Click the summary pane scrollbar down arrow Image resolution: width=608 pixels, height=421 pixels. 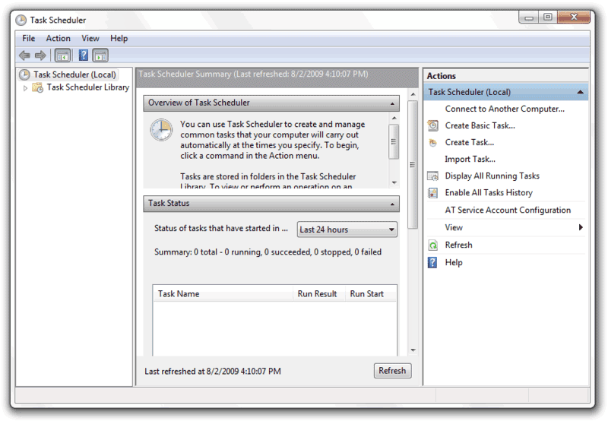point(413,350)
